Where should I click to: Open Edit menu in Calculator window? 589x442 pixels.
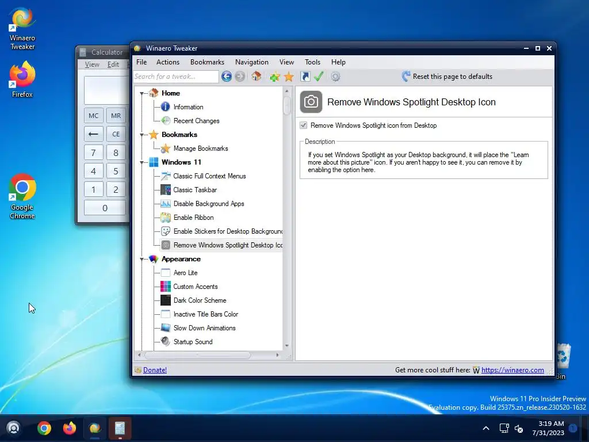[113, 64]
